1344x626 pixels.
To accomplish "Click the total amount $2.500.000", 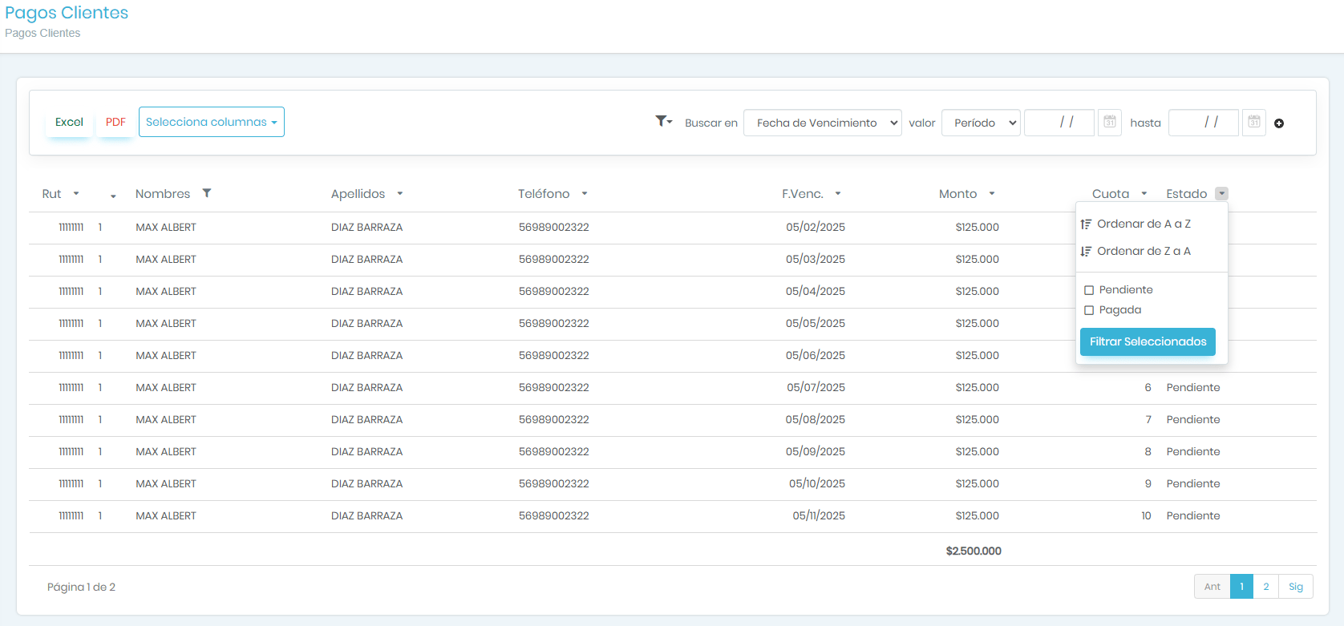I will [974, 551].
